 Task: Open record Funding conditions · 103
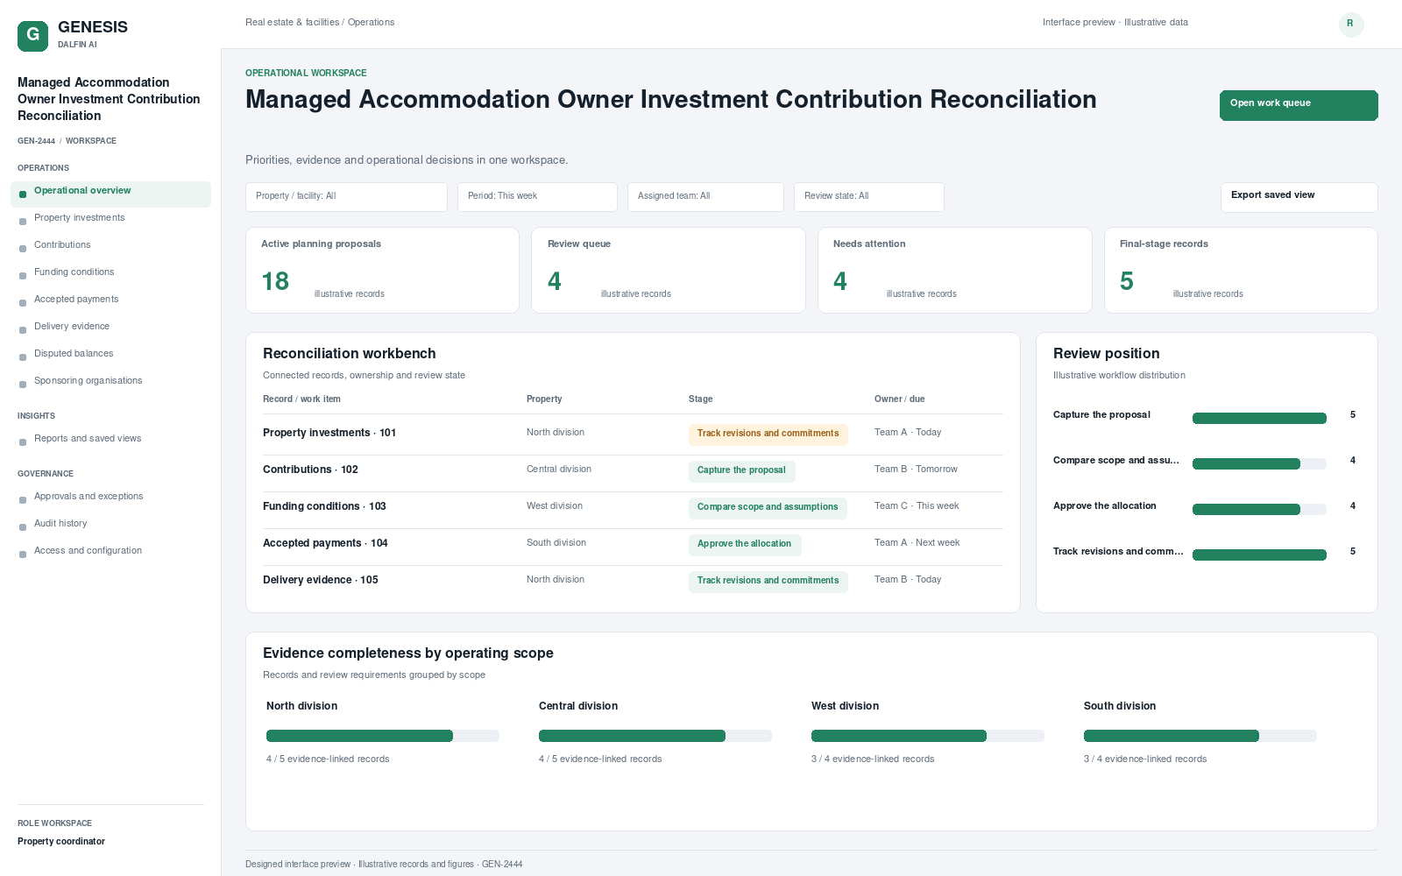pyautogui.click(x=324, y=506)
